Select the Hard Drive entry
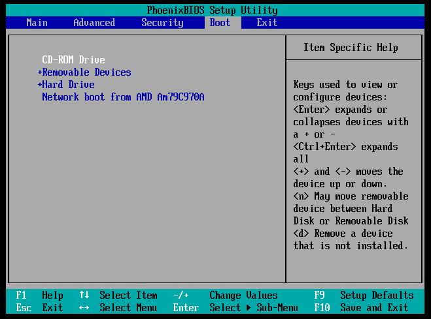Image resolution: width=431 pixels, height=319 pixels. pos(68,85)
